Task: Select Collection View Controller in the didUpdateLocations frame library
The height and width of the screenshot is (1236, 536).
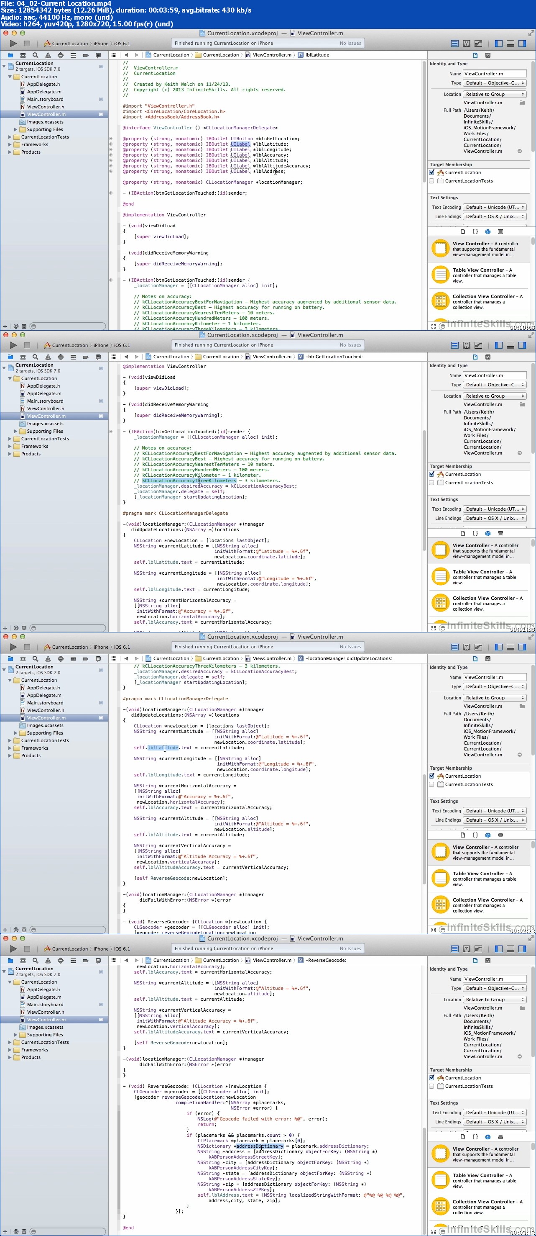Action: 478,905
